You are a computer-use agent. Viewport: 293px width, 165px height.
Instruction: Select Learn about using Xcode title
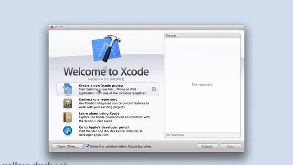tap(99, 113)
